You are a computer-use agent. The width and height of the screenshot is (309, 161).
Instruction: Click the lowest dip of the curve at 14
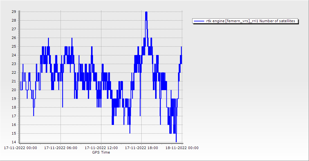[x=176, y=141]
